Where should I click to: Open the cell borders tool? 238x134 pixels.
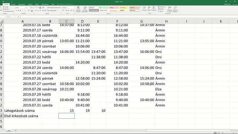tap(25, 11)
